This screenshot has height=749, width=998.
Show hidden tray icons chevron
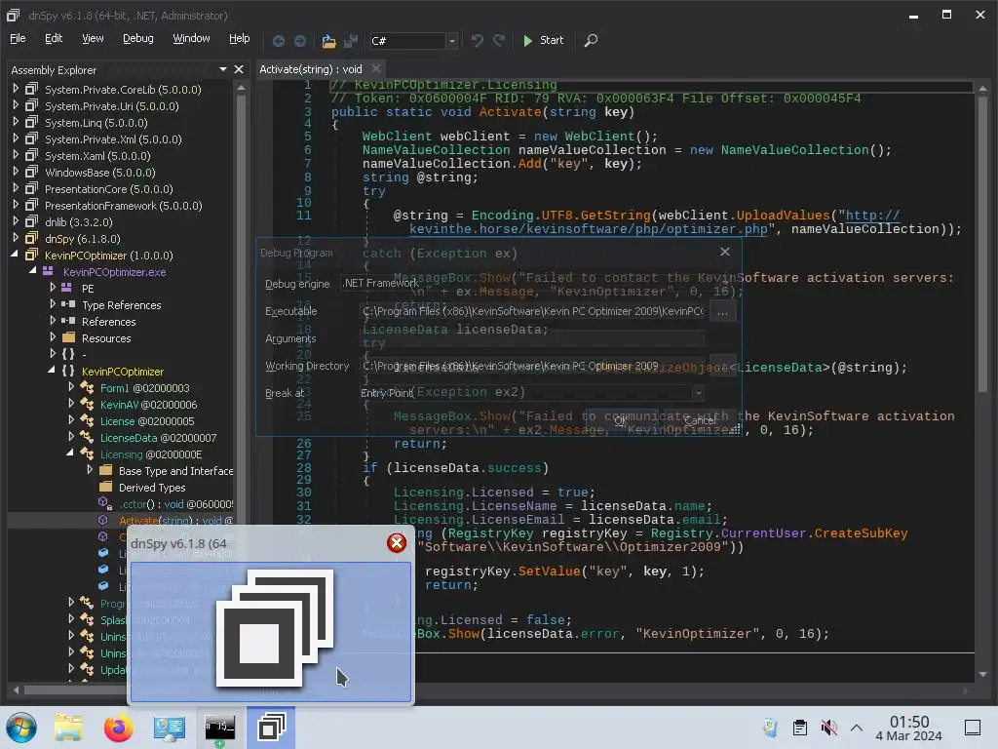[856, 728]
